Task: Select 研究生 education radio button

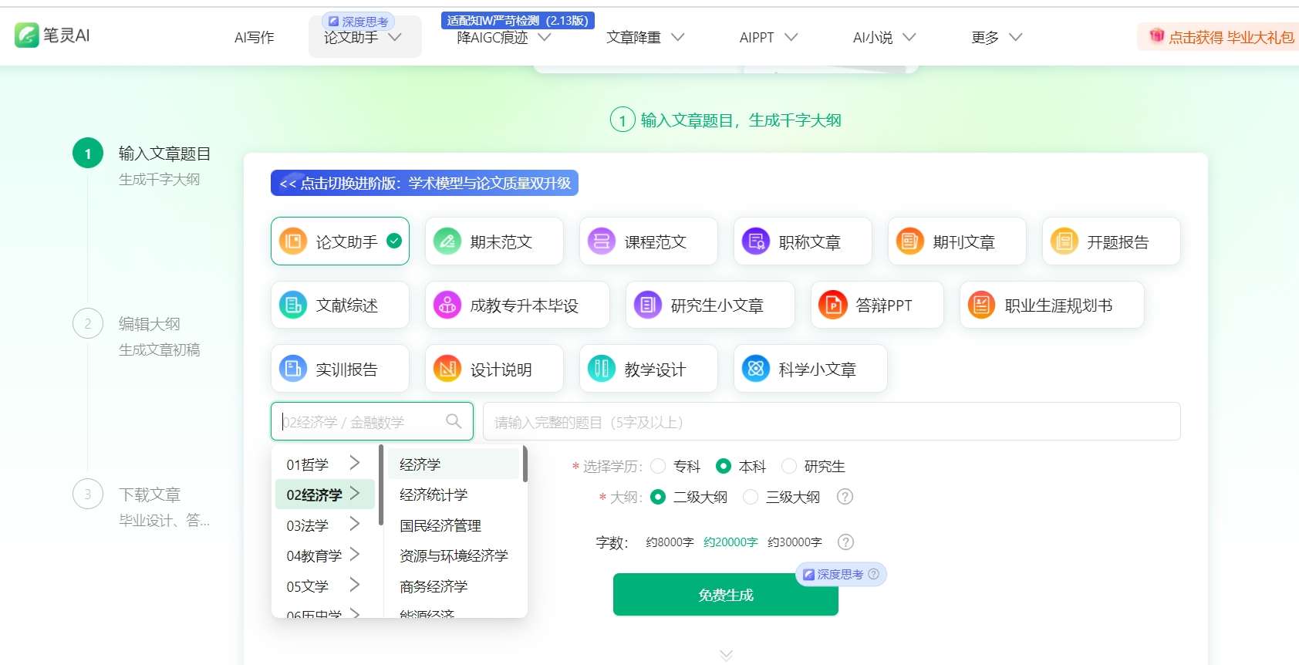Action: 789,466
